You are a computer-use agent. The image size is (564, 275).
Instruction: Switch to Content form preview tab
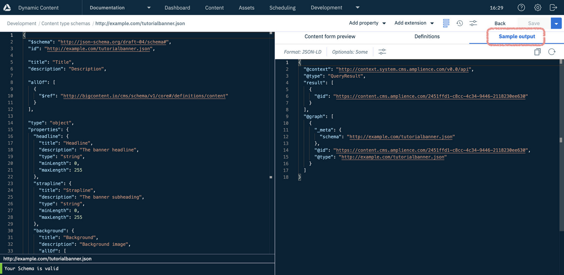tap(330, 36)
